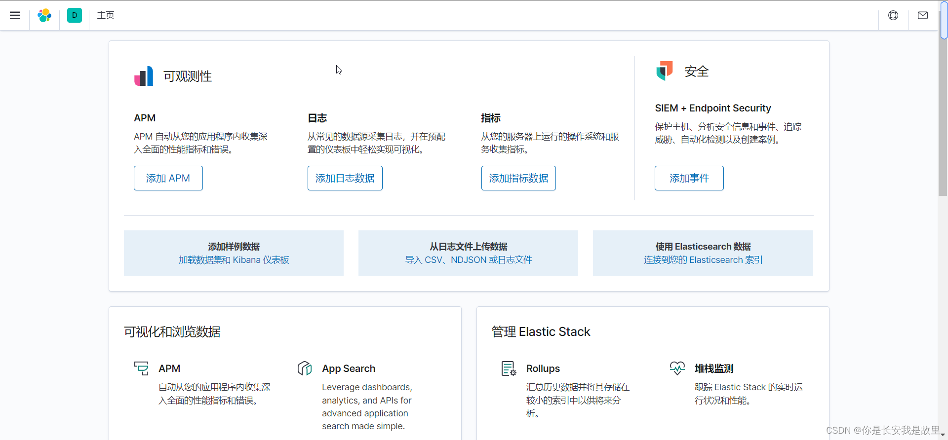Click the 可观测性 heading
The image size is (948, 440).
point(188,76)
